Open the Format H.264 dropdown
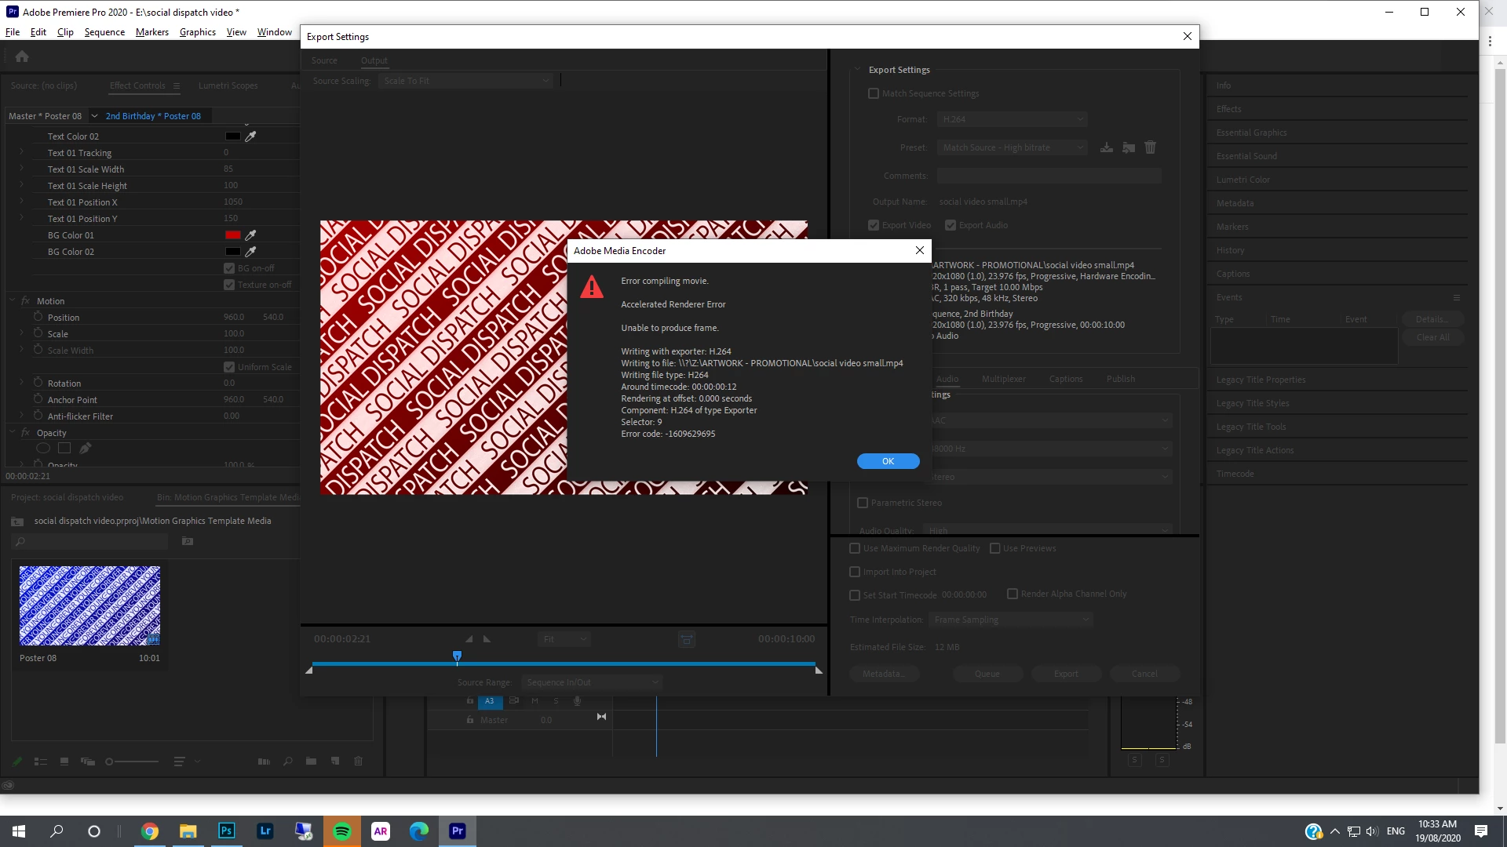Image resolution: width=1507 pixels, height=847 pixels. click(x=1013, y=119)
